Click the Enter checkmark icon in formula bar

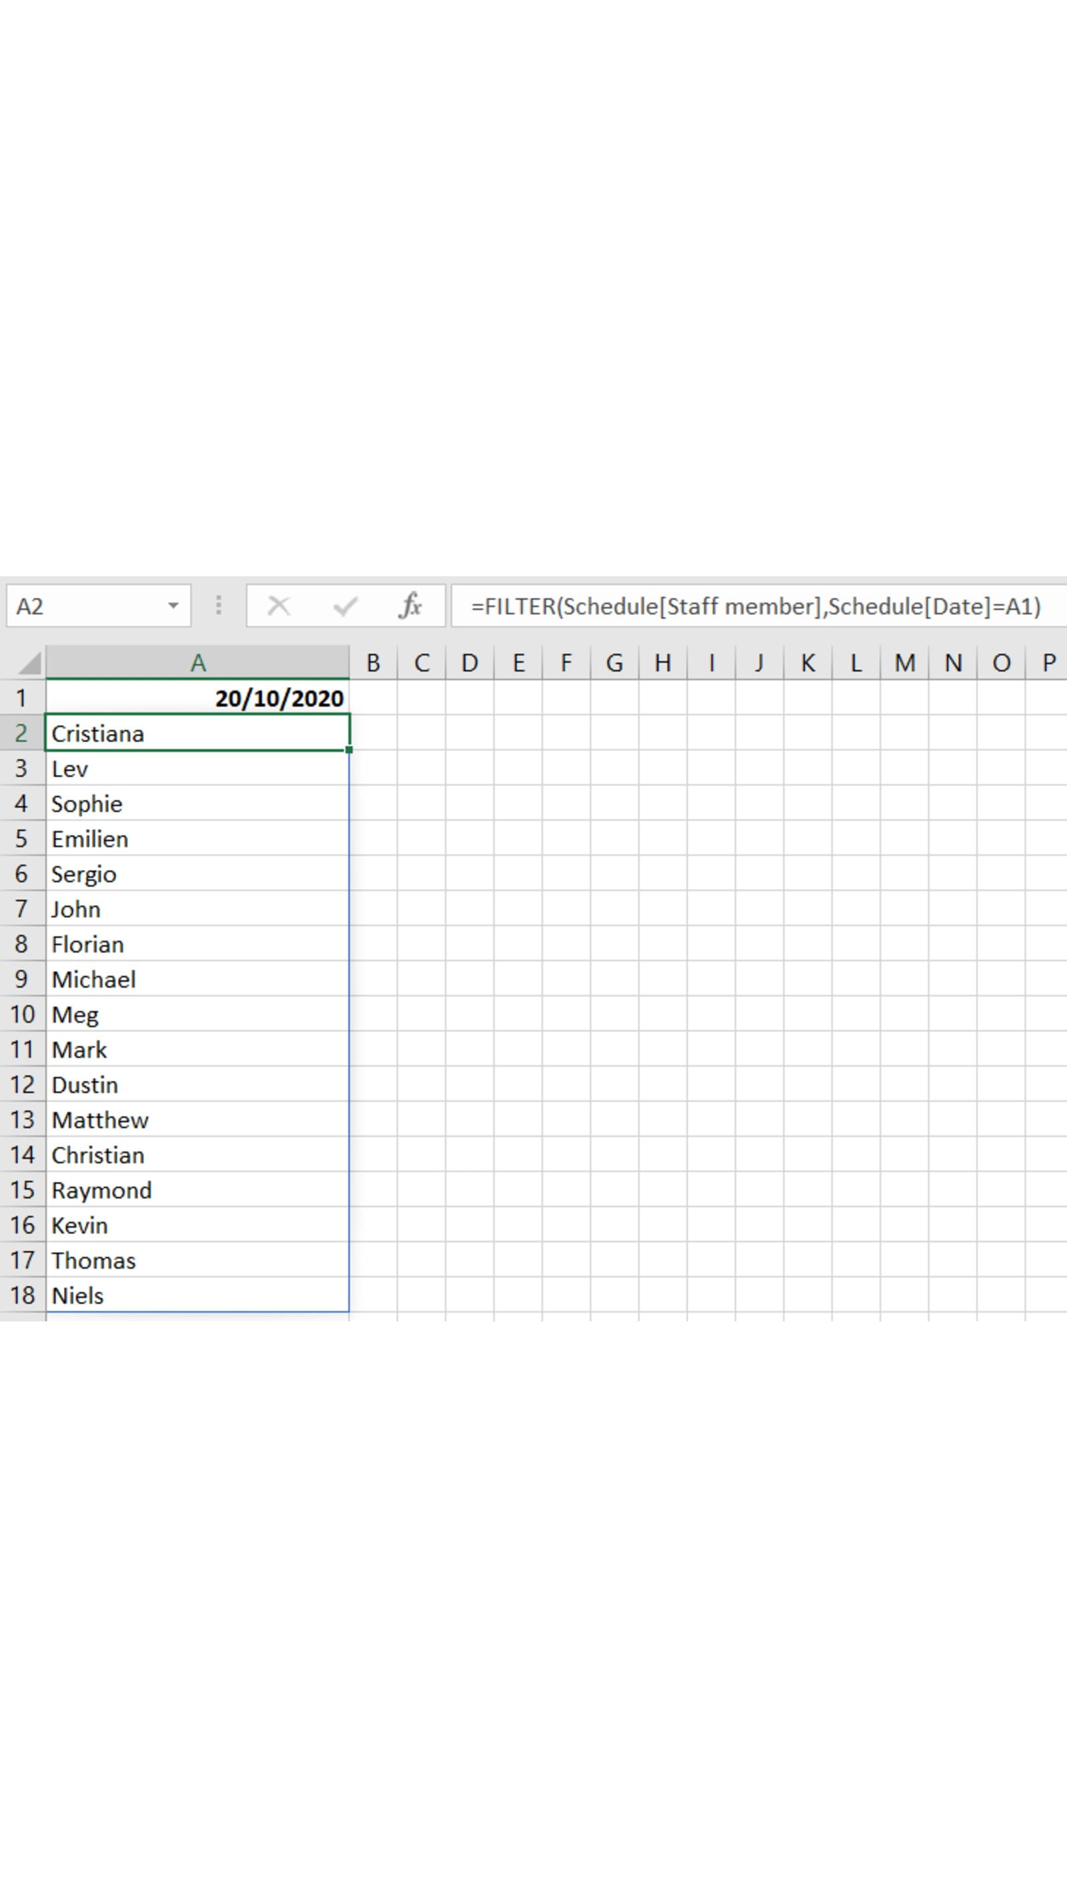pyautogui.click(x=345, y=606)
